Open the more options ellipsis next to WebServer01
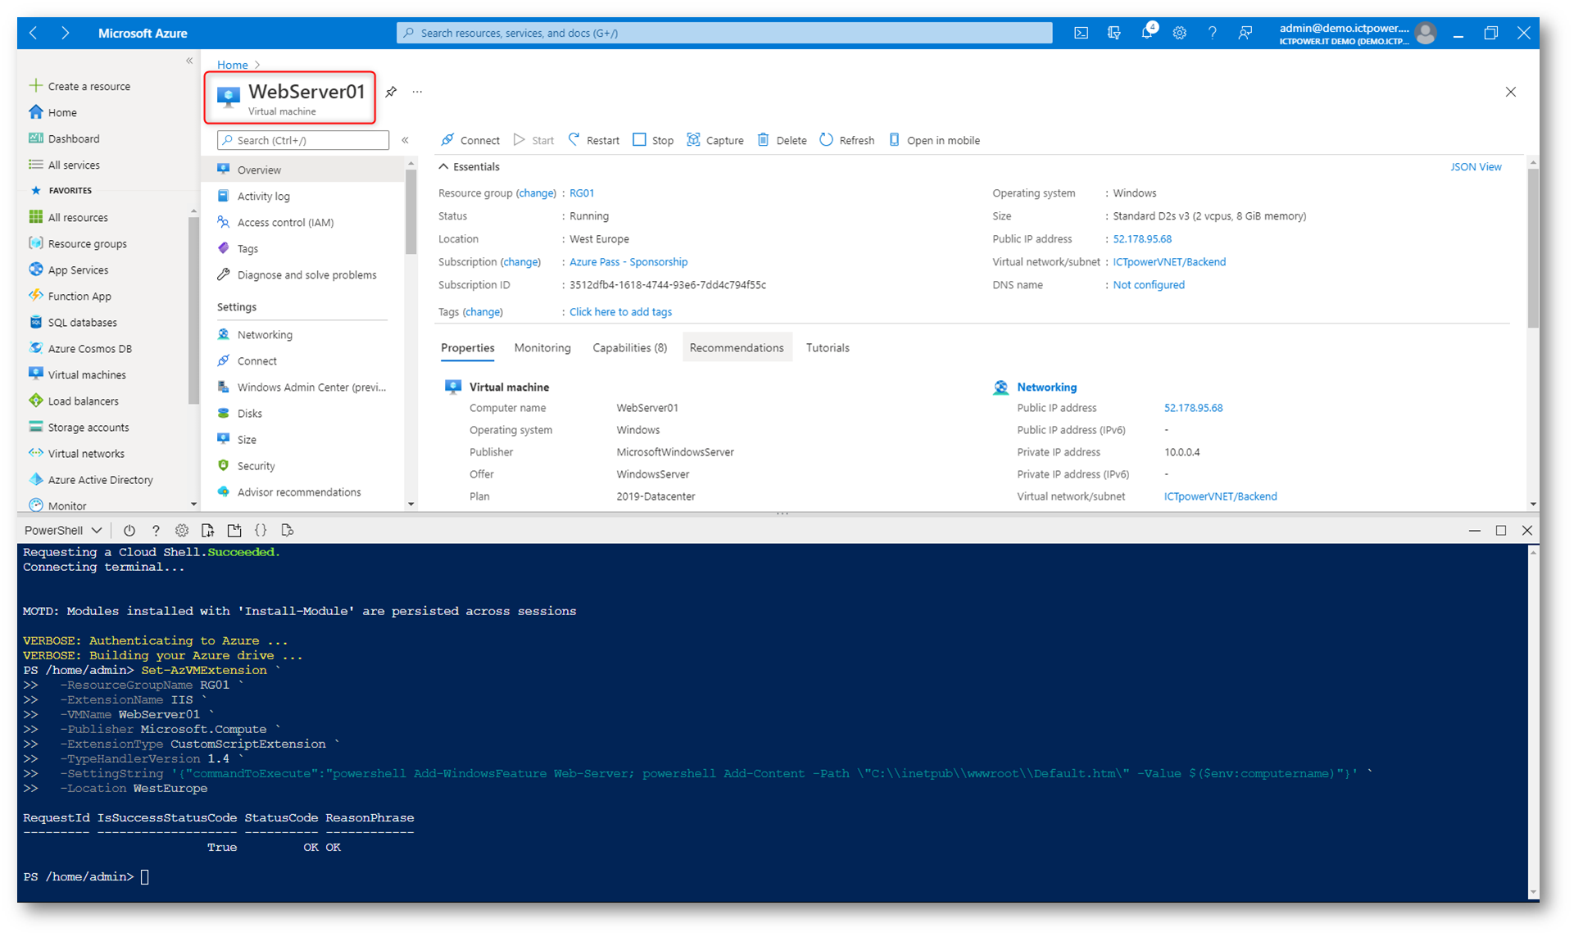 (x=417, y=92)
